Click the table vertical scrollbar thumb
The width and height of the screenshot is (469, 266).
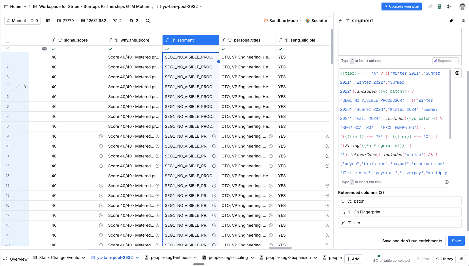tap(332, 46)
